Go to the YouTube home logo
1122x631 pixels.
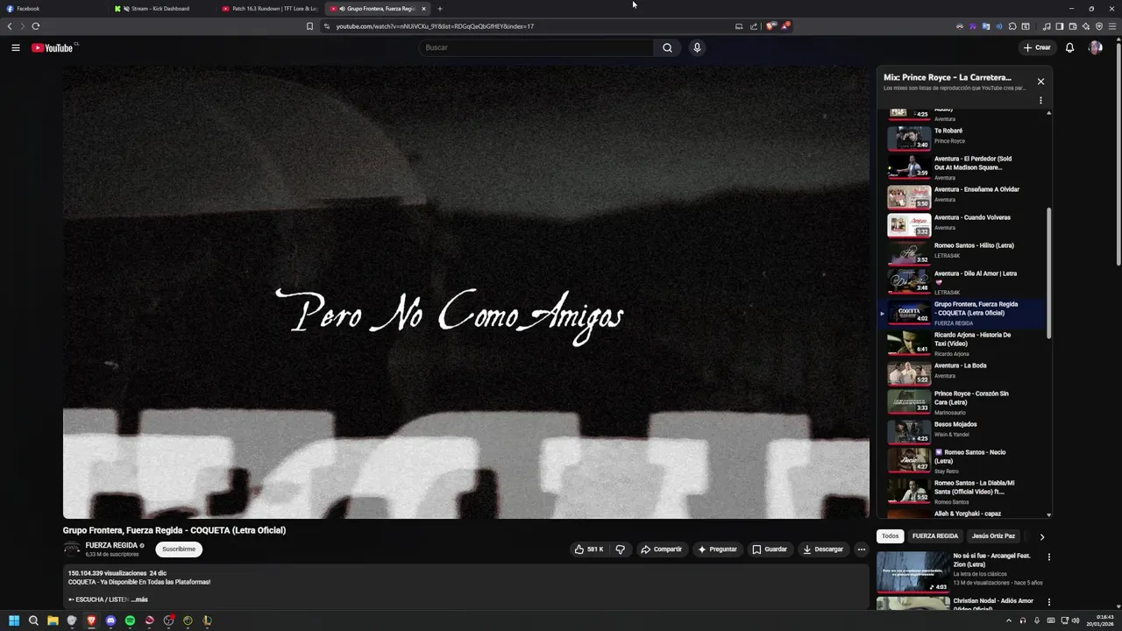(x=53, y=47)
